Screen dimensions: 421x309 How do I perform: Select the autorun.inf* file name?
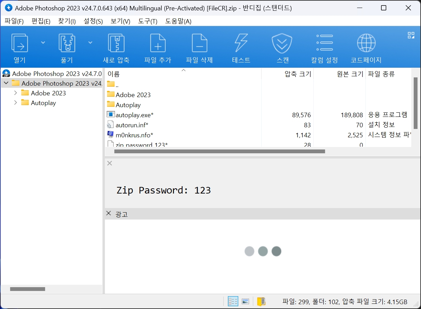click(132, 125)
